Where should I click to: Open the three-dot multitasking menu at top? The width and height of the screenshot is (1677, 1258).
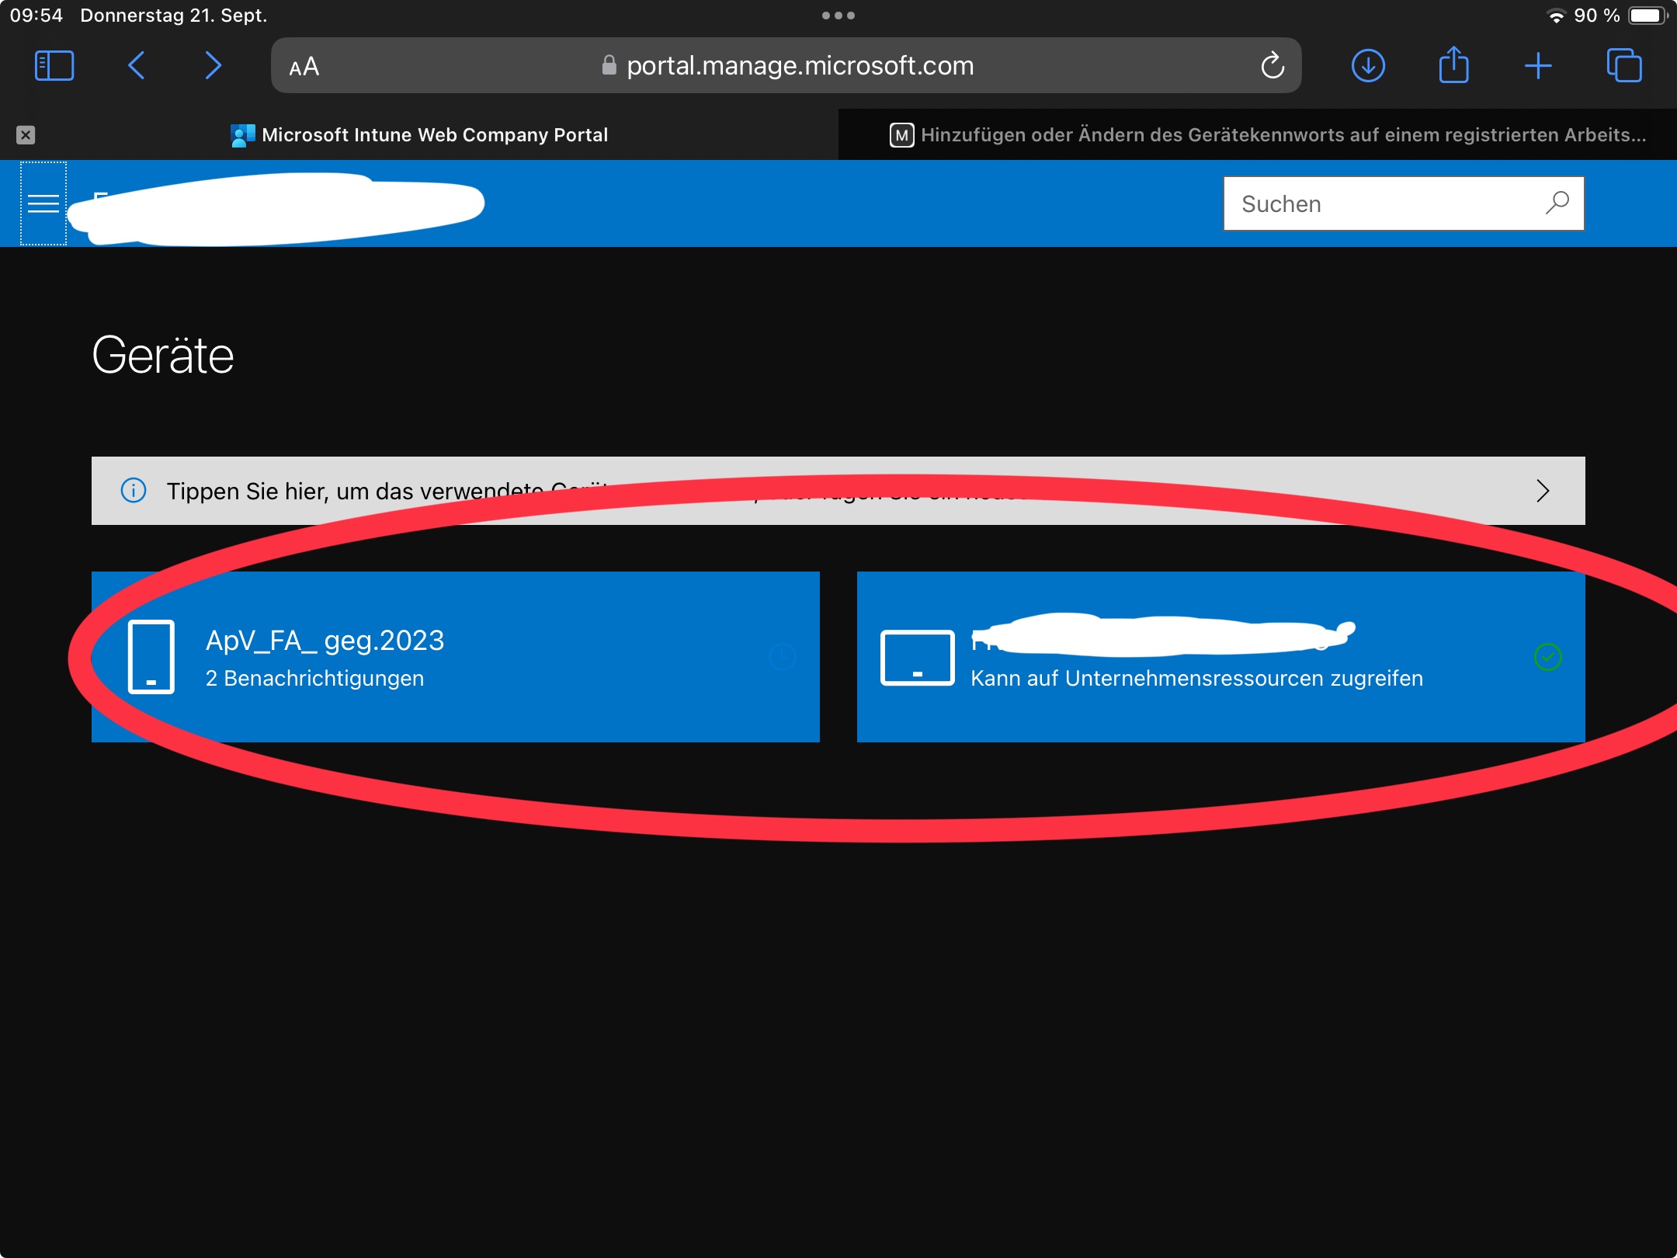838,16
